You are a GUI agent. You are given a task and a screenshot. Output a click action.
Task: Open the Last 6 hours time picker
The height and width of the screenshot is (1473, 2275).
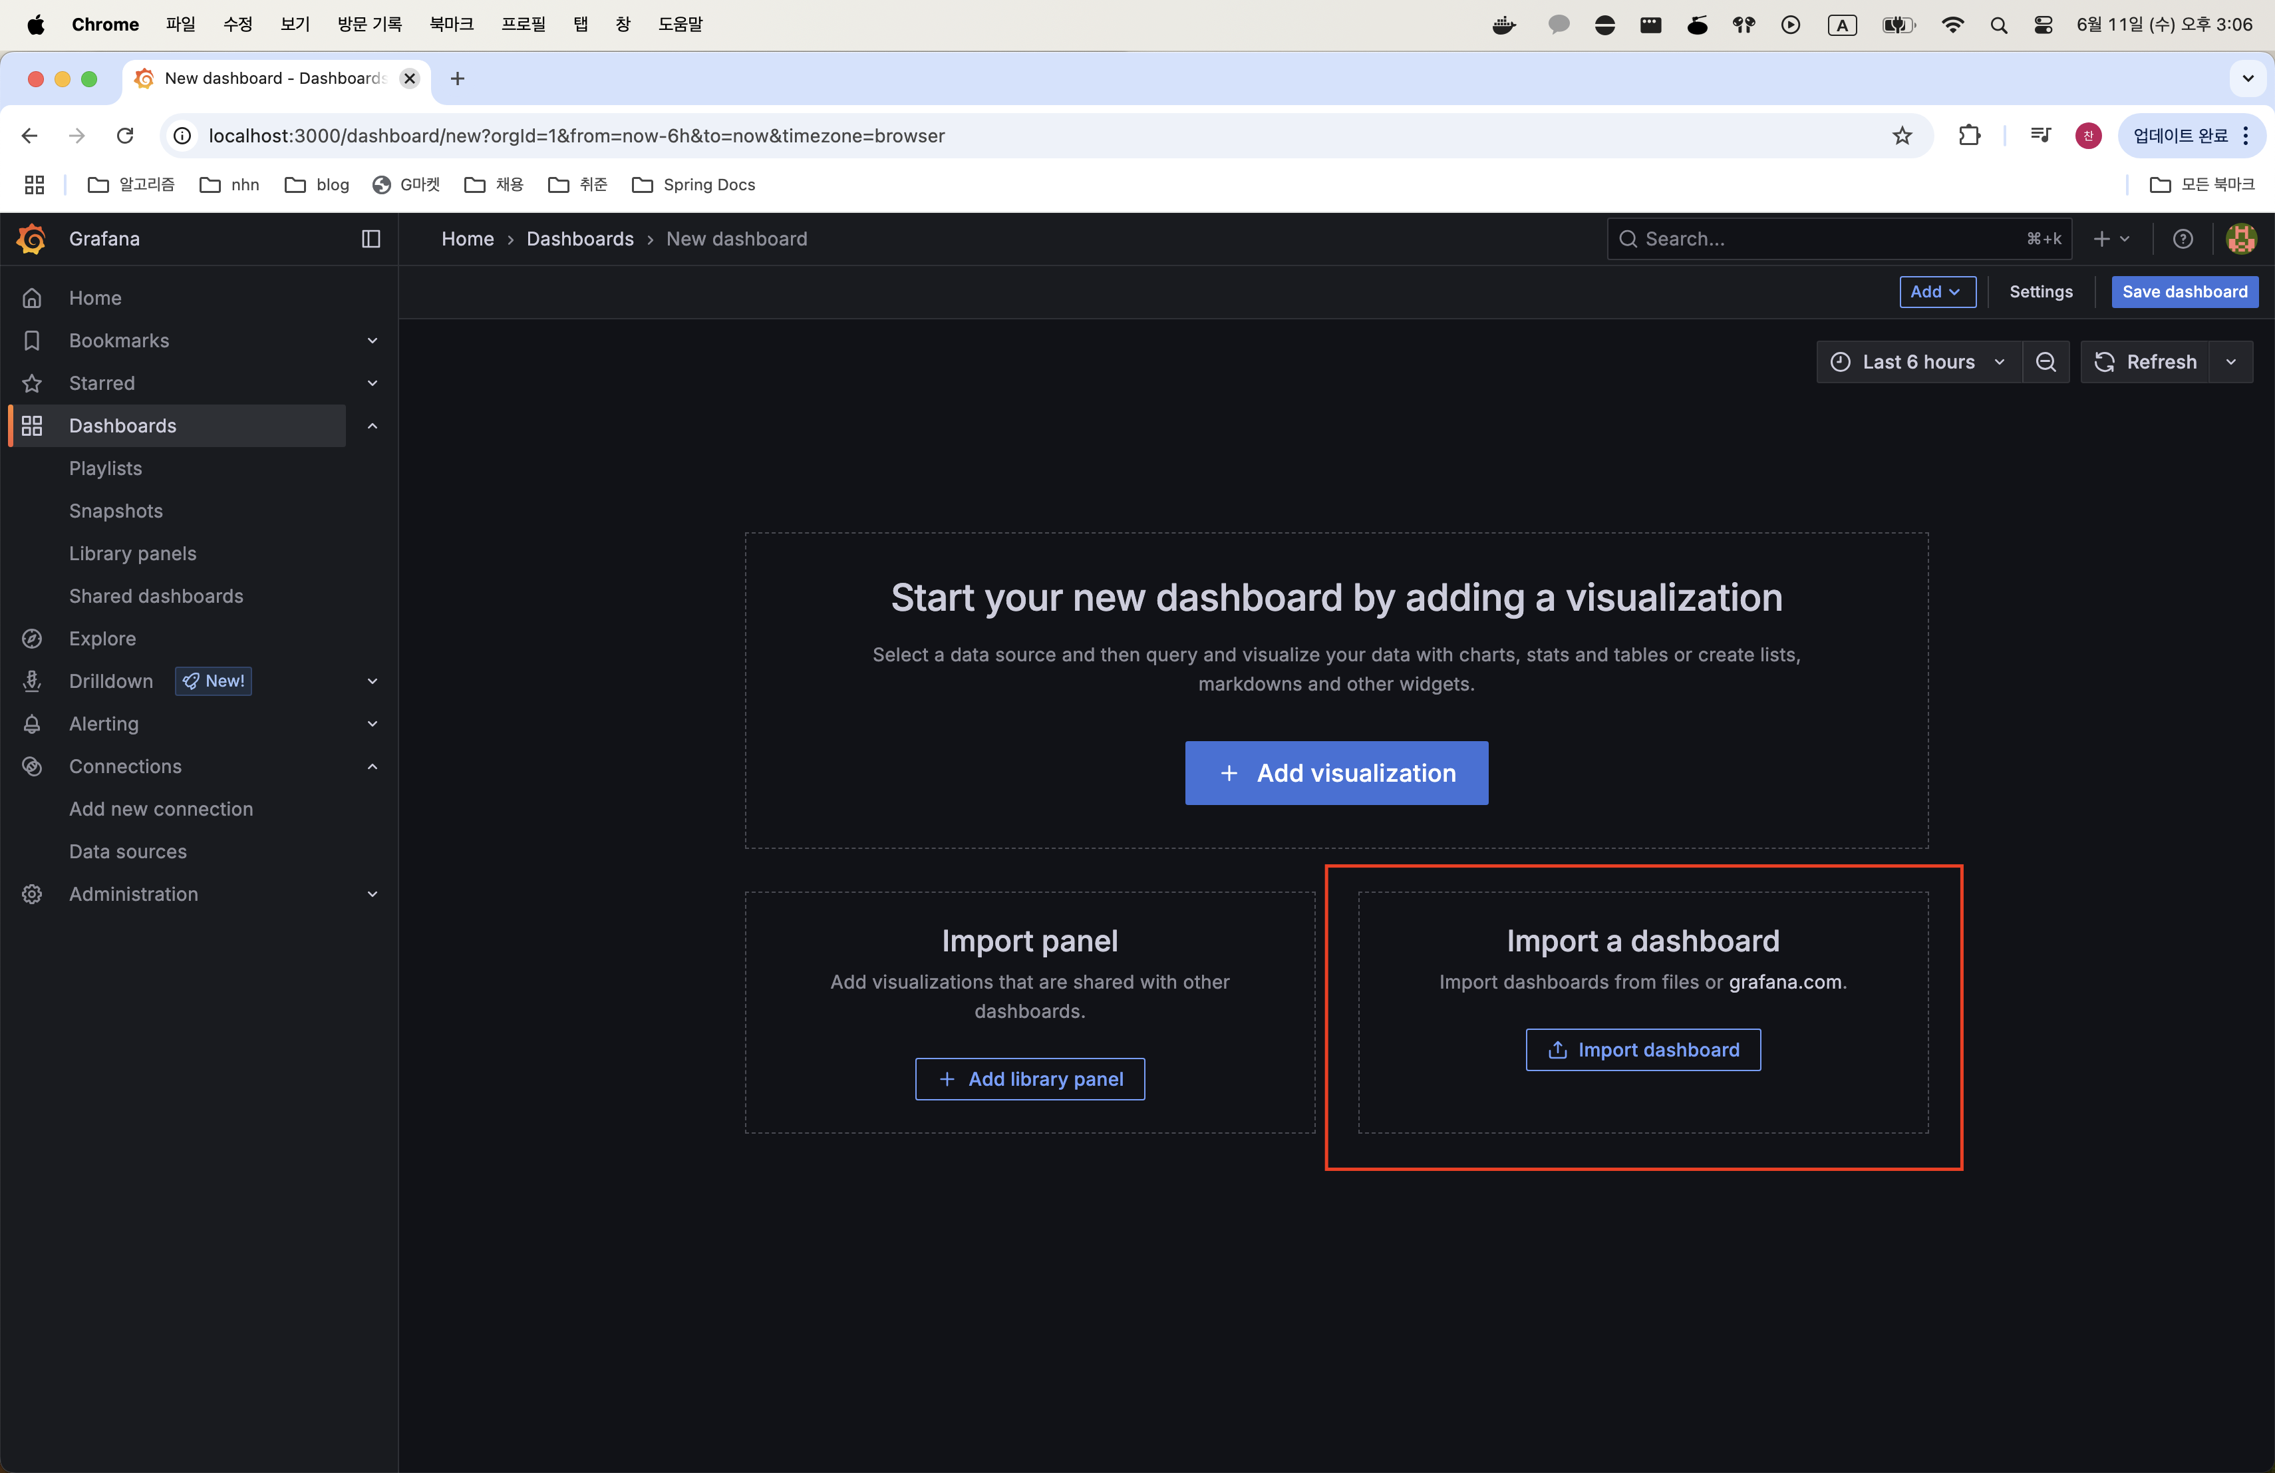(1918, 363)
